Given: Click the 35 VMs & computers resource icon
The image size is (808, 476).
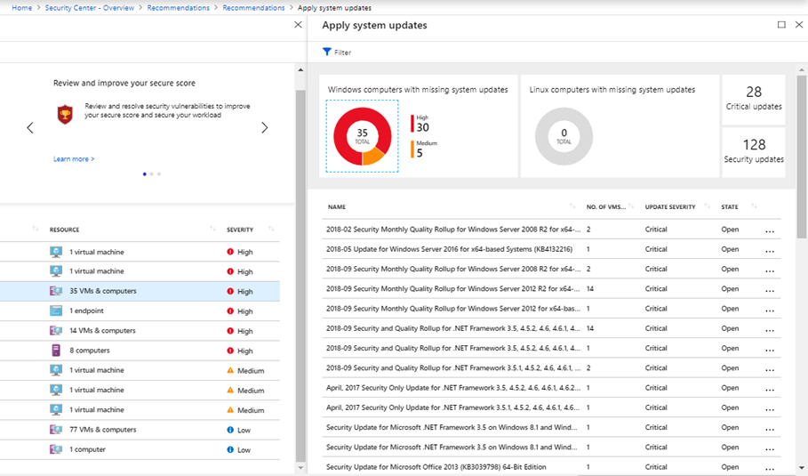Looking at the screenshot, I should (56, 291).
